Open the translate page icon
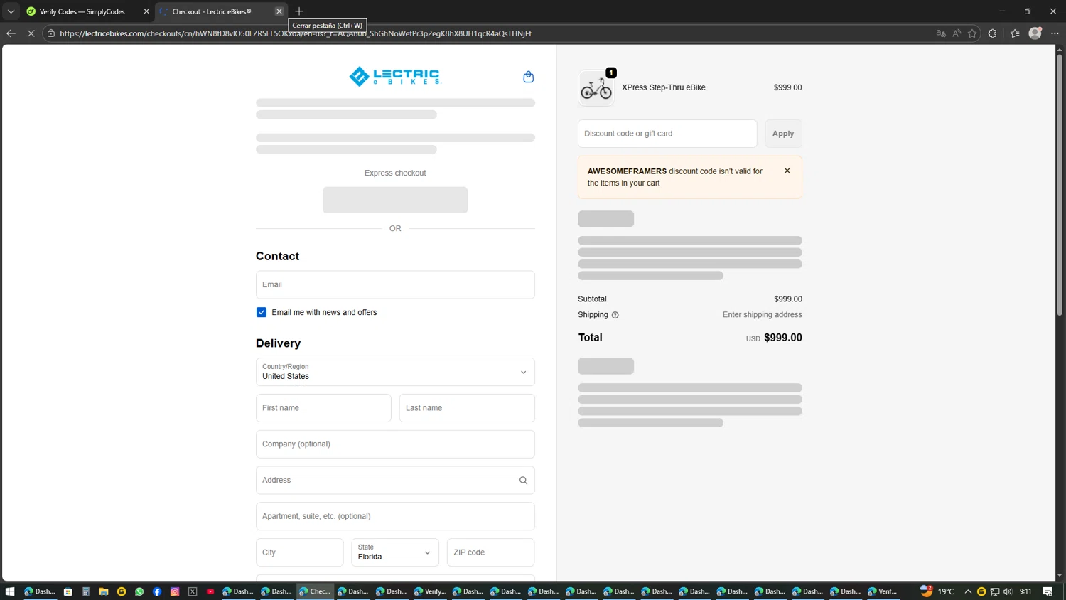 pos(941,33)
